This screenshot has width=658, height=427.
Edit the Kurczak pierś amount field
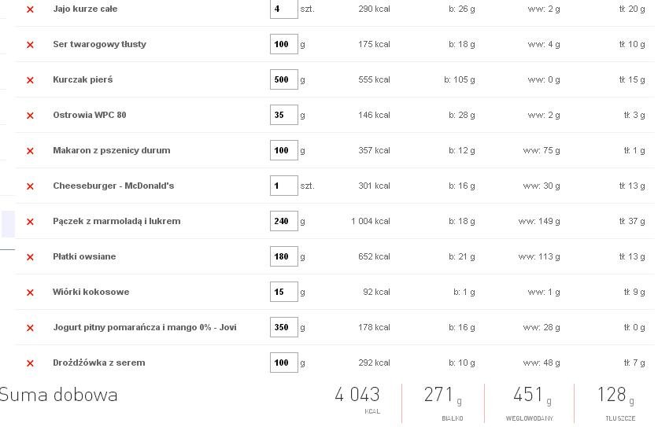pos(284,79)
